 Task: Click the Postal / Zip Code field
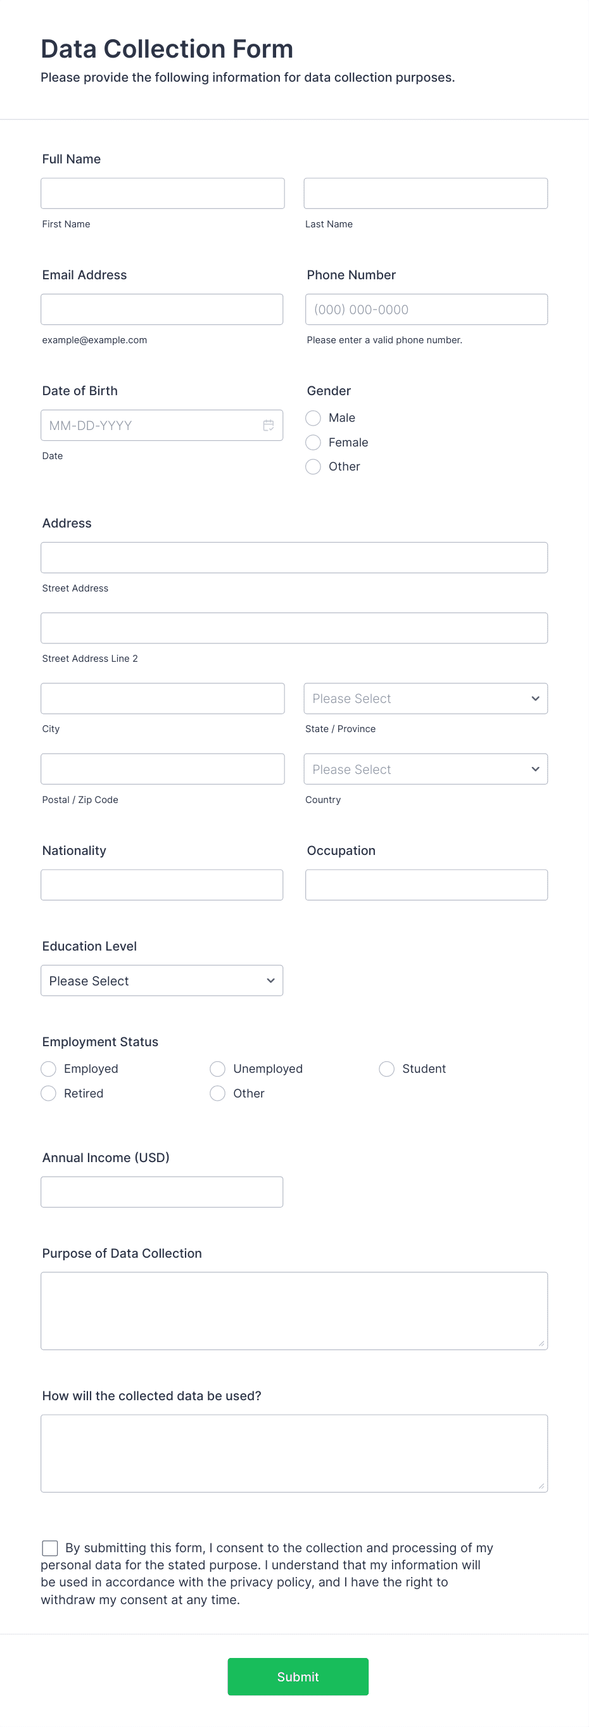tap(163, 769)
